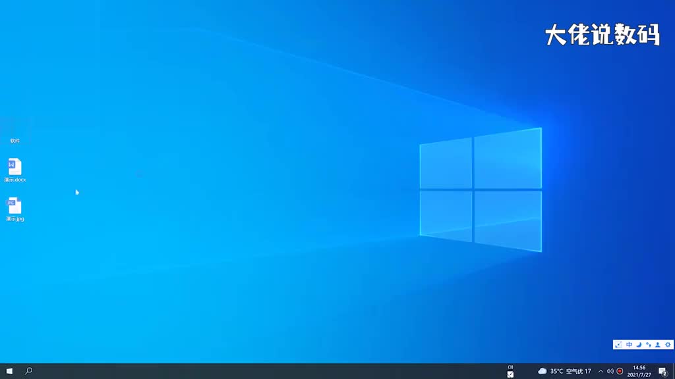The width and height of the screenshot is (675, 379).
Task: Open the taskbar search magnifier
Action: coord(28,371)
